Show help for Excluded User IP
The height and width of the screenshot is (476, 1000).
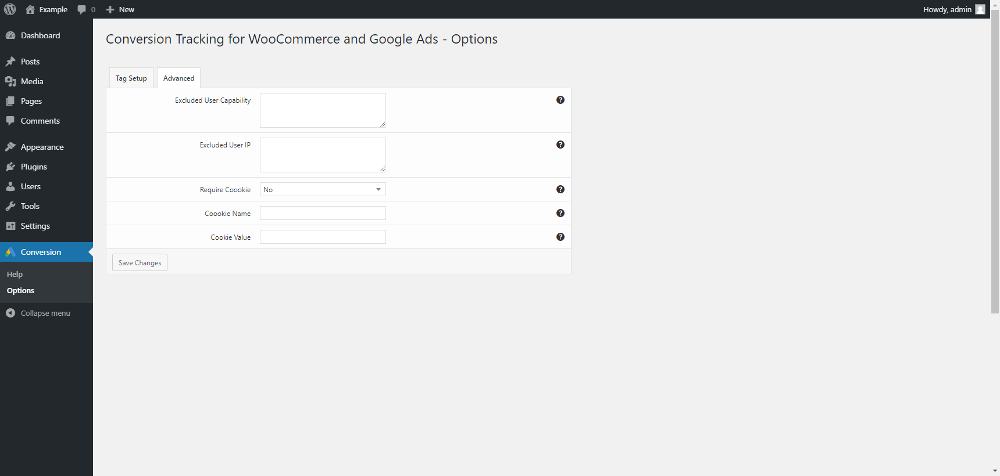point(560,145)
